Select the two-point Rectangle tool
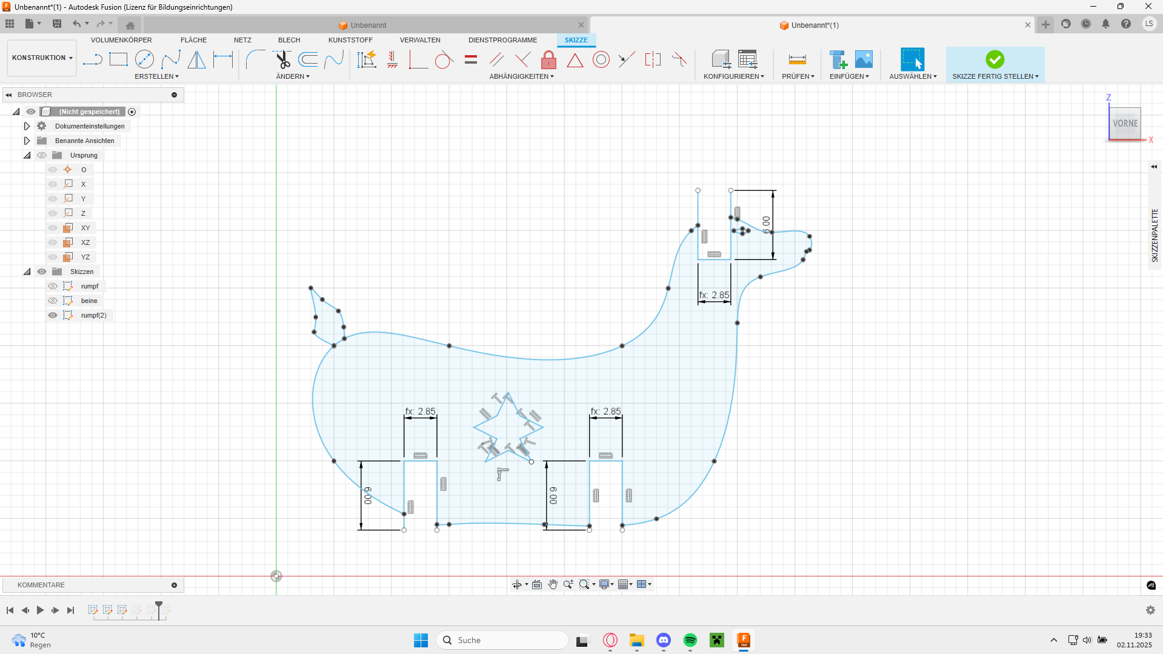The width and height of the screenshot is (1163, 654). click(118, 59)
